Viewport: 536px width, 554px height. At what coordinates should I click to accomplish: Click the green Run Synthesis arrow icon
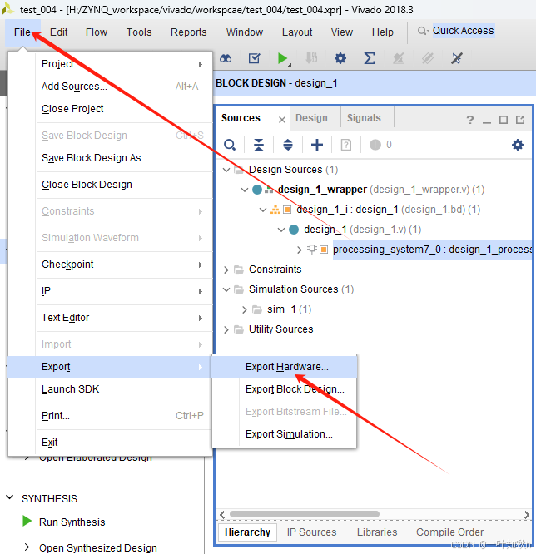(x=27, y=521)
